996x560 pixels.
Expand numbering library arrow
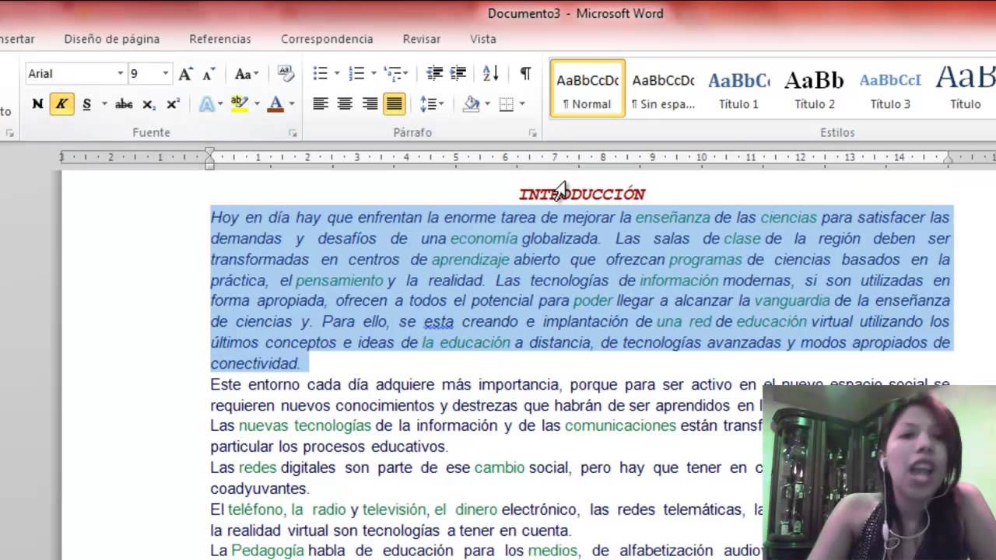point(373,74)
